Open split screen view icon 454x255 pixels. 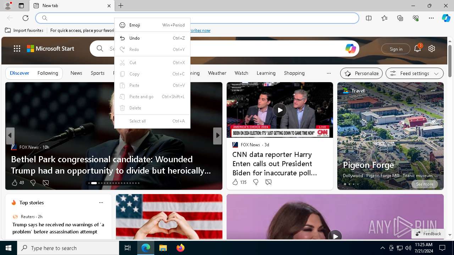[369, 18]
